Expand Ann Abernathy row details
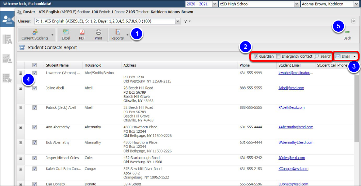 tap(21, 127)
